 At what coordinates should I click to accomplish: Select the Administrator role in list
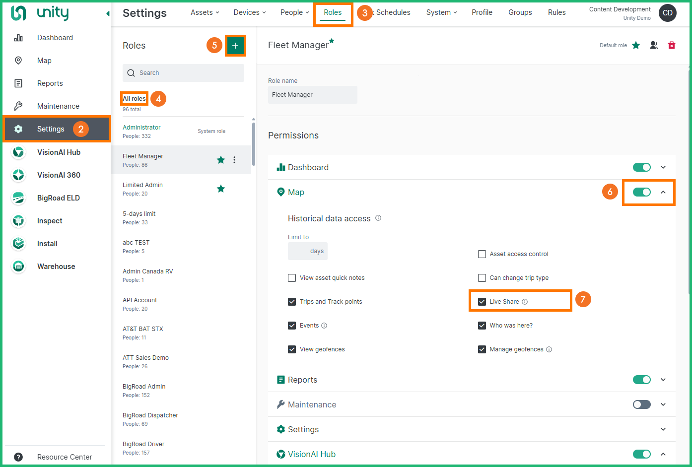point(141,128)
